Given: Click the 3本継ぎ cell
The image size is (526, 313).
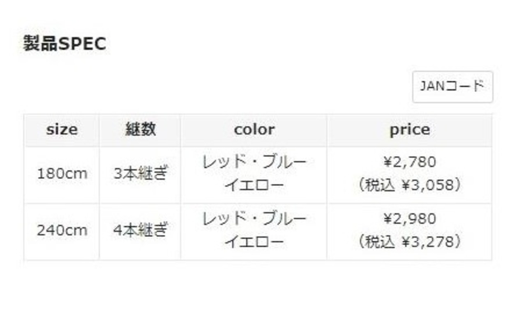Looking at the screenshot, I should [x=141, y=174].
